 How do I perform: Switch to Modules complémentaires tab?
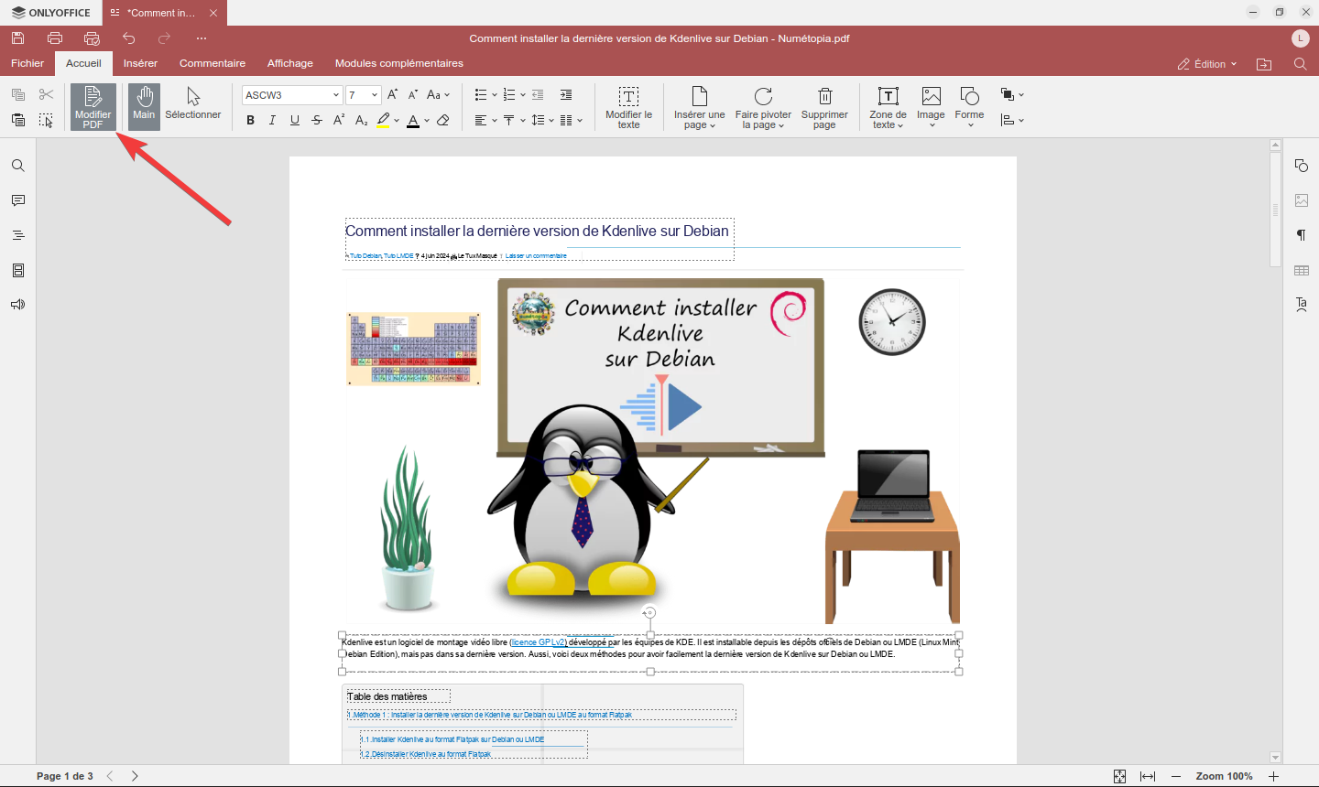pyautogui.click(x=399, y=63)
